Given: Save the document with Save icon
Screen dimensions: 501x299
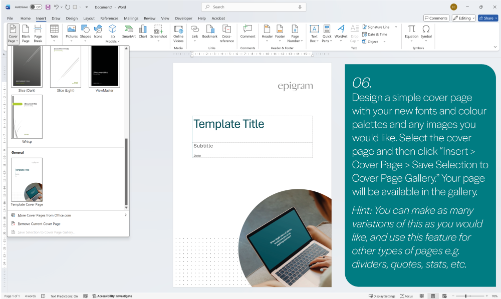Looking at the screenshot, I should click(x=48, y=7).
